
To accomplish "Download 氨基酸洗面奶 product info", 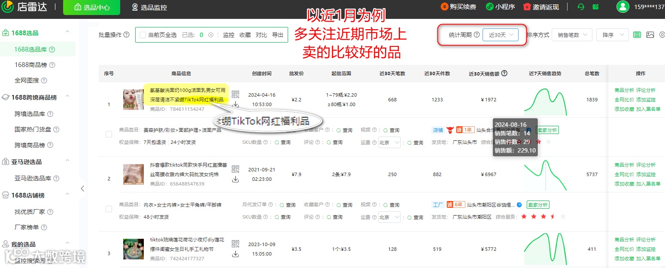I will click(235, 104).
